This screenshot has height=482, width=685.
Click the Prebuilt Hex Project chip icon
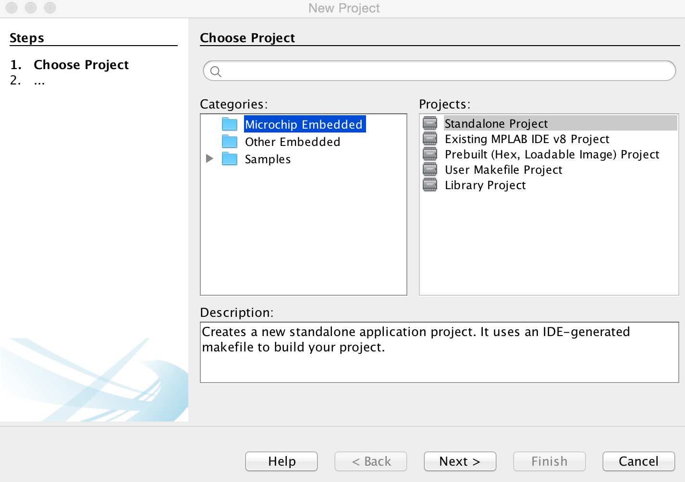[430, 154]
